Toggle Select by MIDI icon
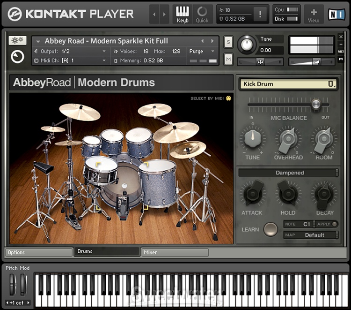The height and width of the screenshot is (310, 351). click(228, 98)
